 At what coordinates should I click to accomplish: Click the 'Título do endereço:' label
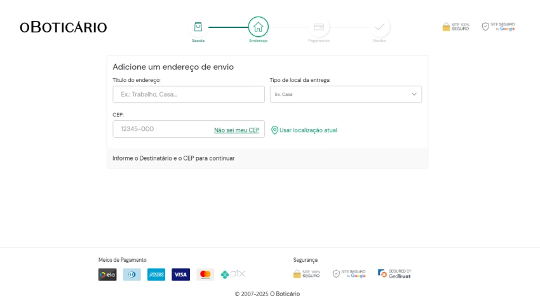(x=137, y=80)
